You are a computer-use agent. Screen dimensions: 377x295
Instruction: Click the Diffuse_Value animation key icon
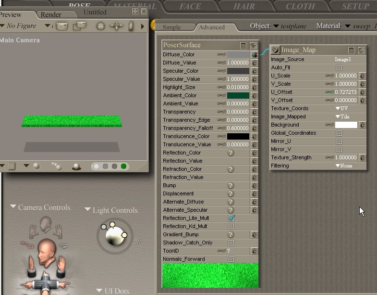(x=221, y=63)
